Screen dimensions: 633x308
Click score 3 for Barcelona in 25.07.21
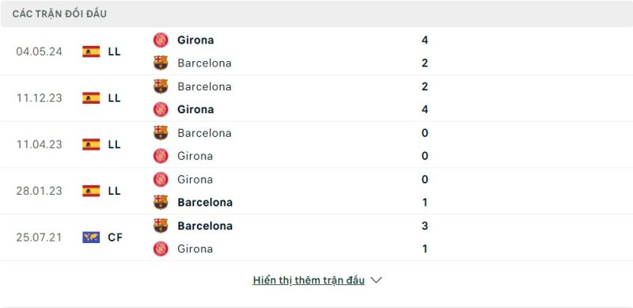425,226
